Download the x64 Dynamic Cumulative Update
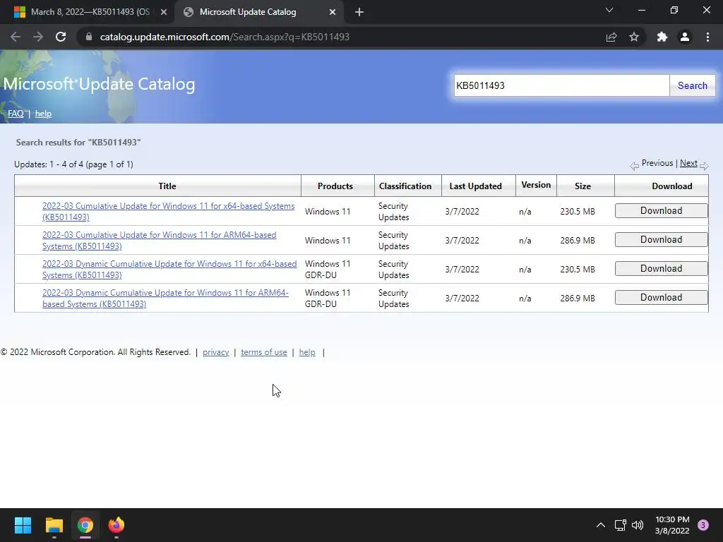The height and width of the screenshot is (542, 723). point(661,269)
